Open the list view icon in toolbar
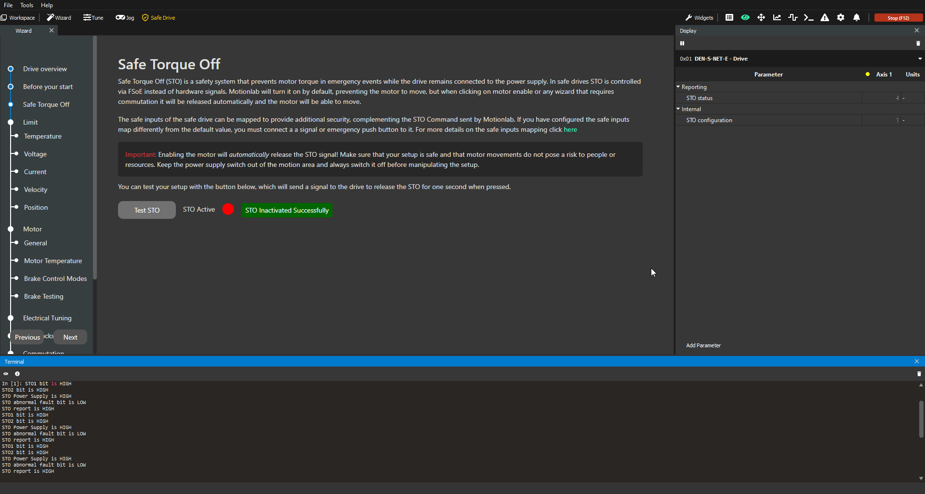 729,18
